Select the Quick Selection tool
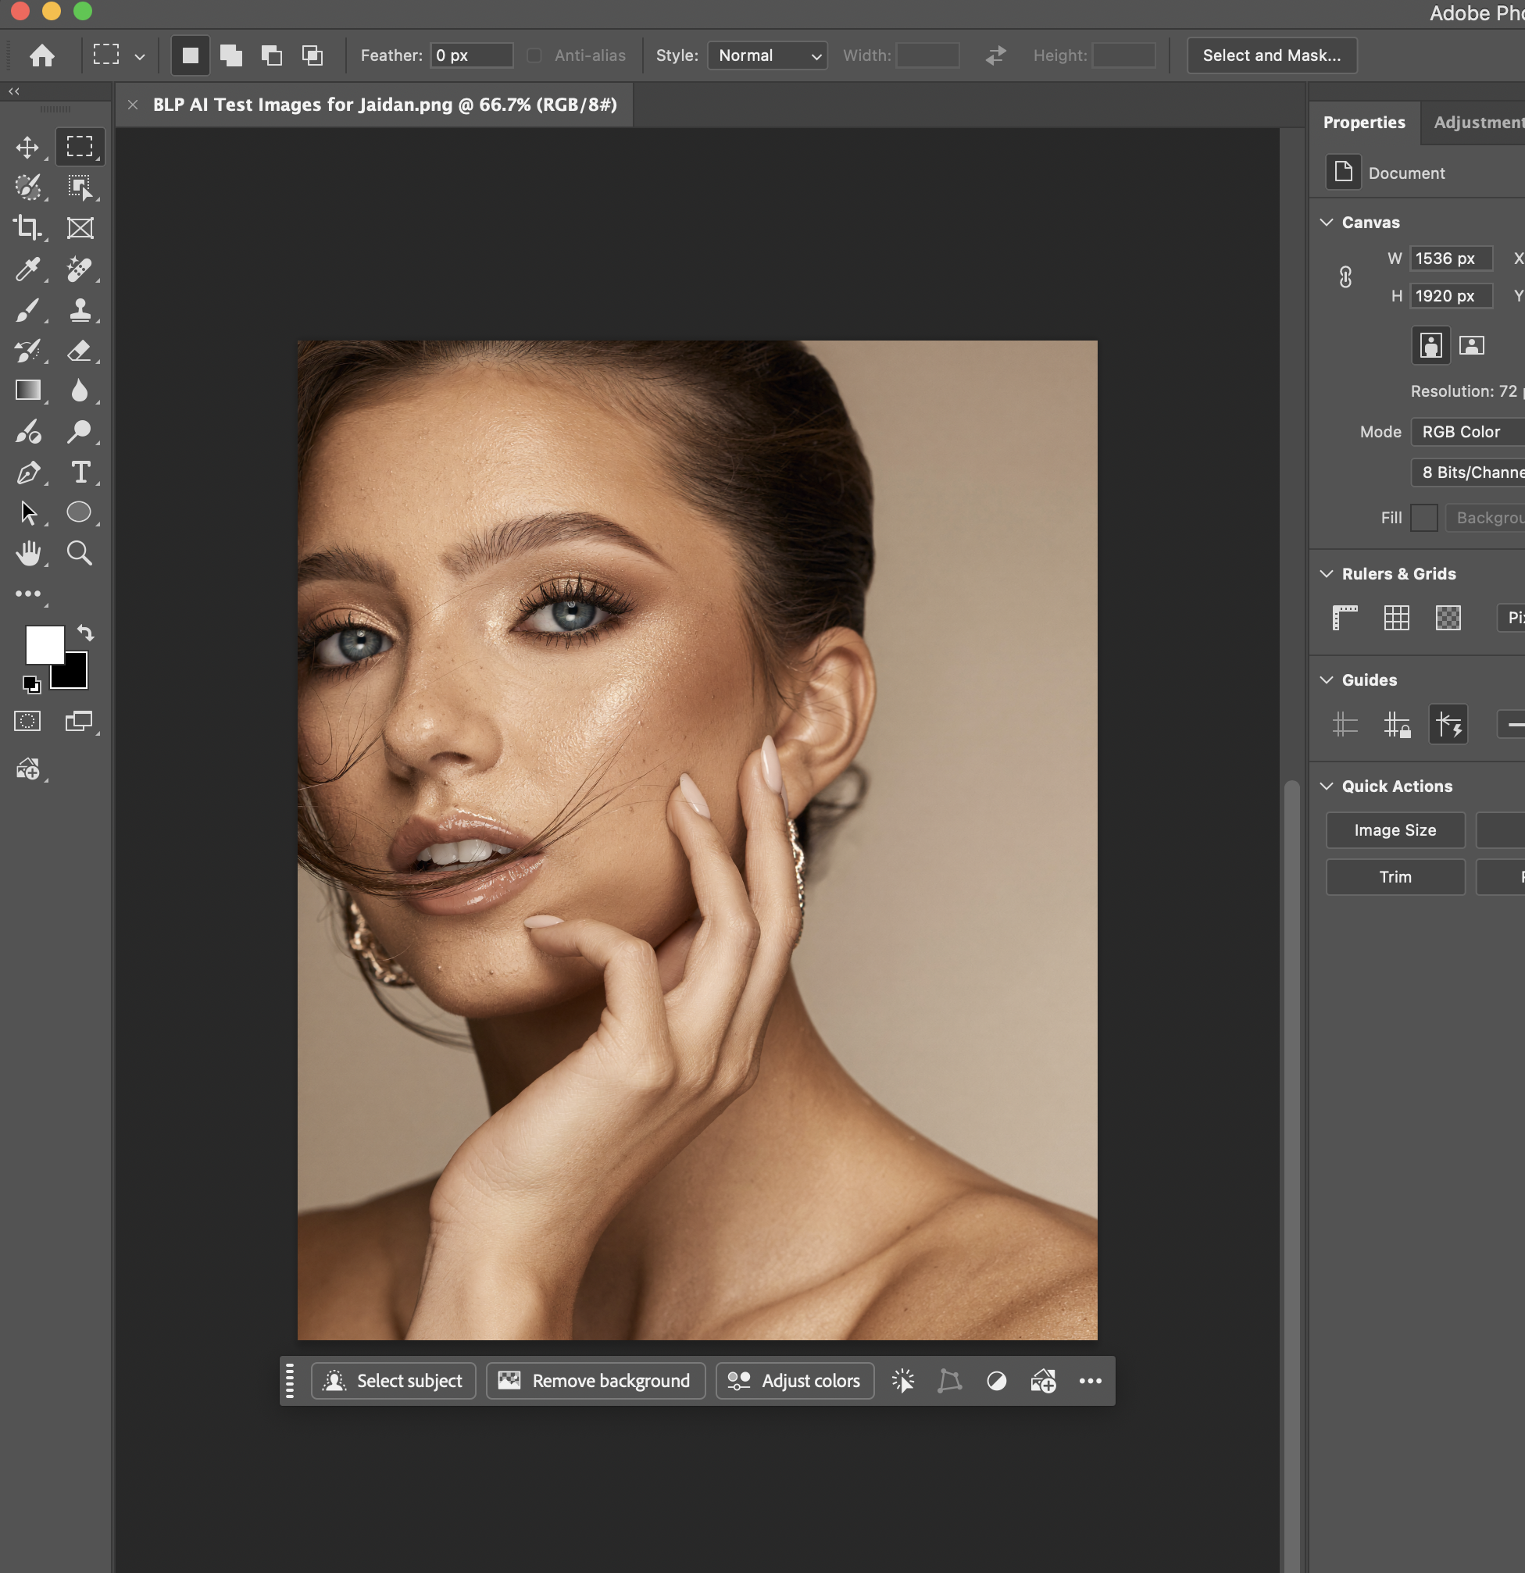 coord(27,187)
